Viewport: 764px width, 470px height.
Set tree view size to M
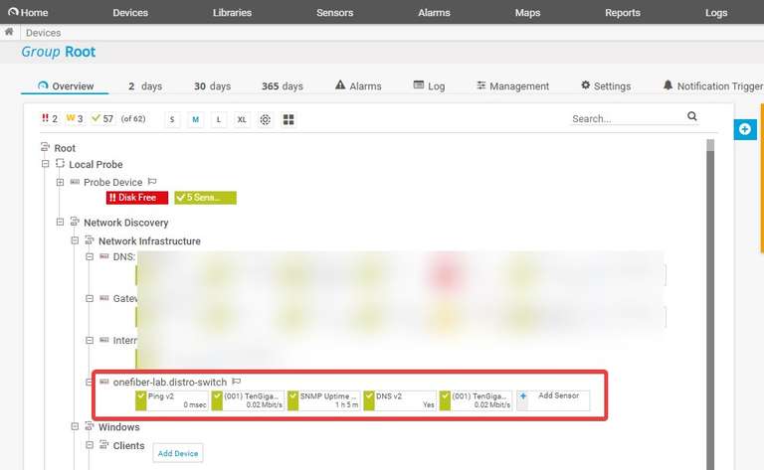click(x=195, y=119)
